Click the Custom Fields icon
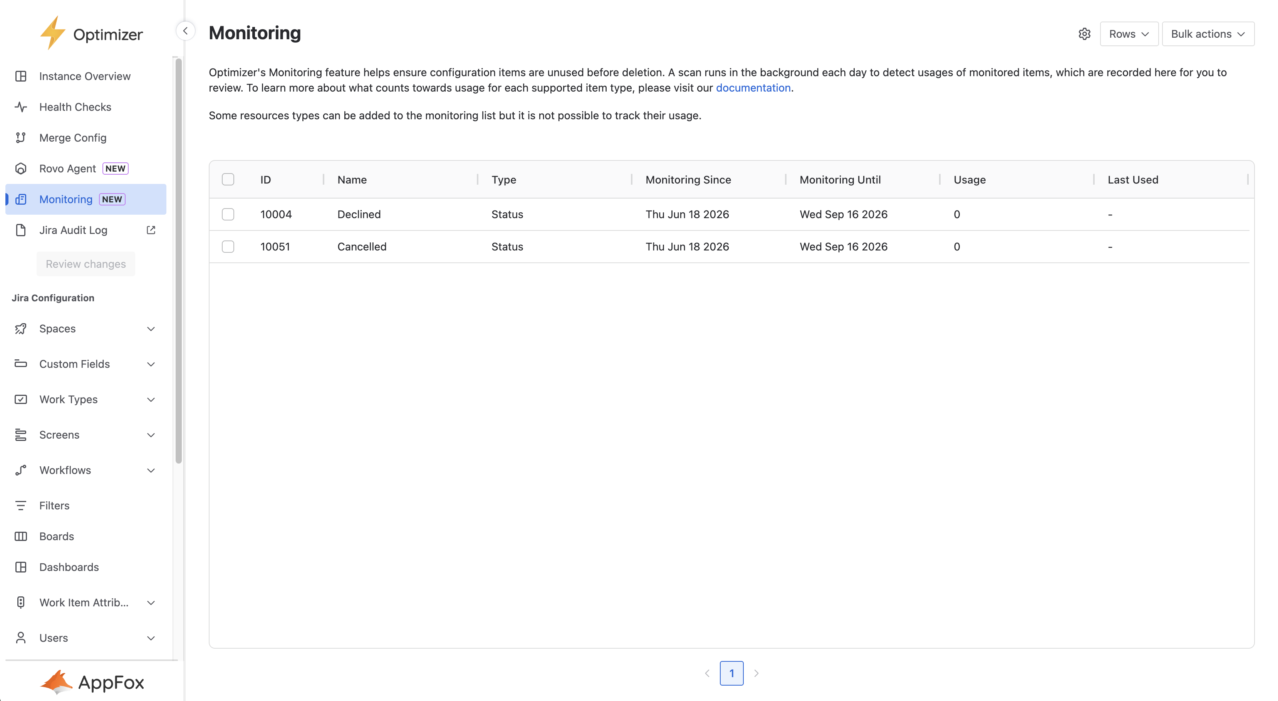The image size is (1278, 701). pos(21,364)
